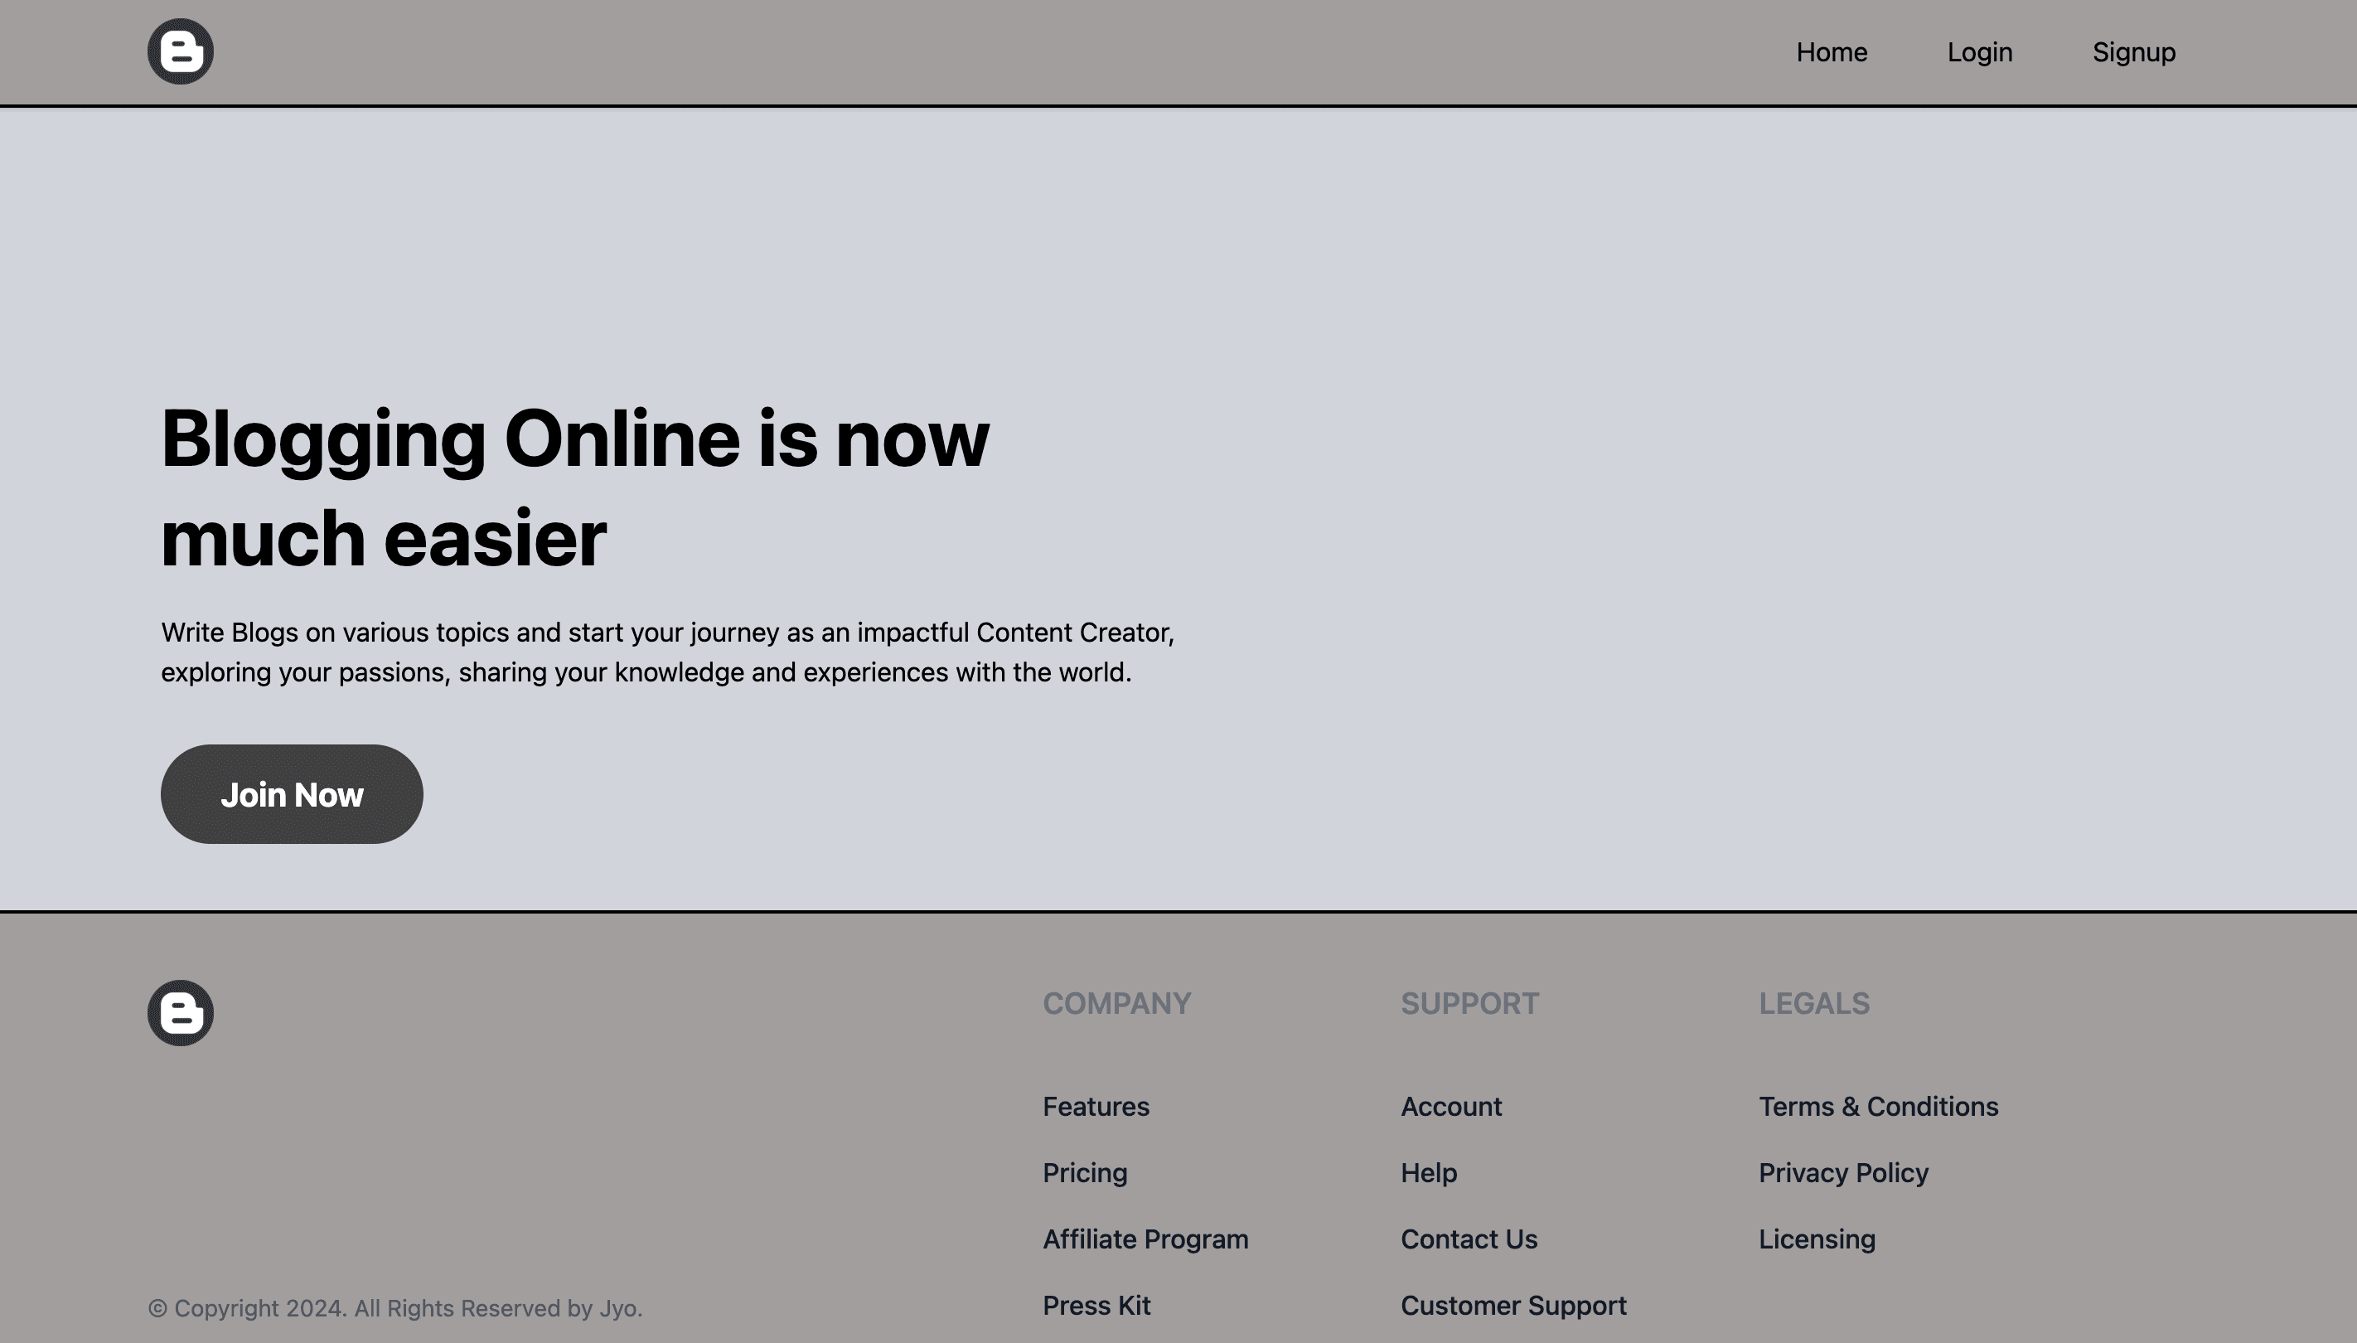Click the copyright notice text
This screenshot has width=2357, height=1343.
pos(394,1308)
